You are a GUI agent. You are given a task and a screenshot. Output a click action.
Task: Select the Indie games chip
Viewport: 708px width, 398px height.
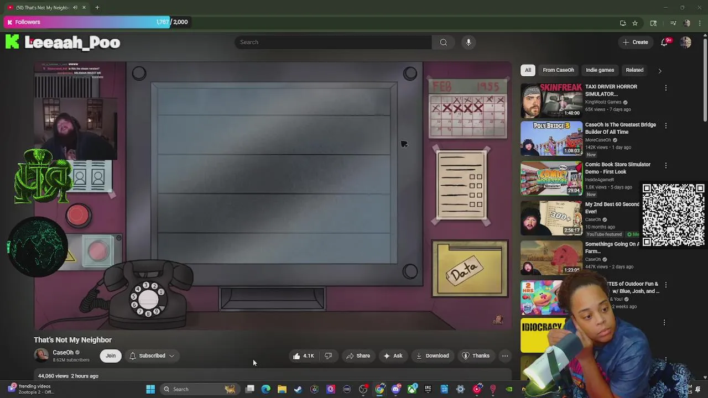(600, 70)
